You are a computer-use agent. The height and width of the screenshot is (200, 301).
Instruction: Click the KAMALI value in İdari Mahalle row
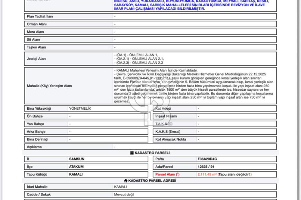tap(120, 187)
